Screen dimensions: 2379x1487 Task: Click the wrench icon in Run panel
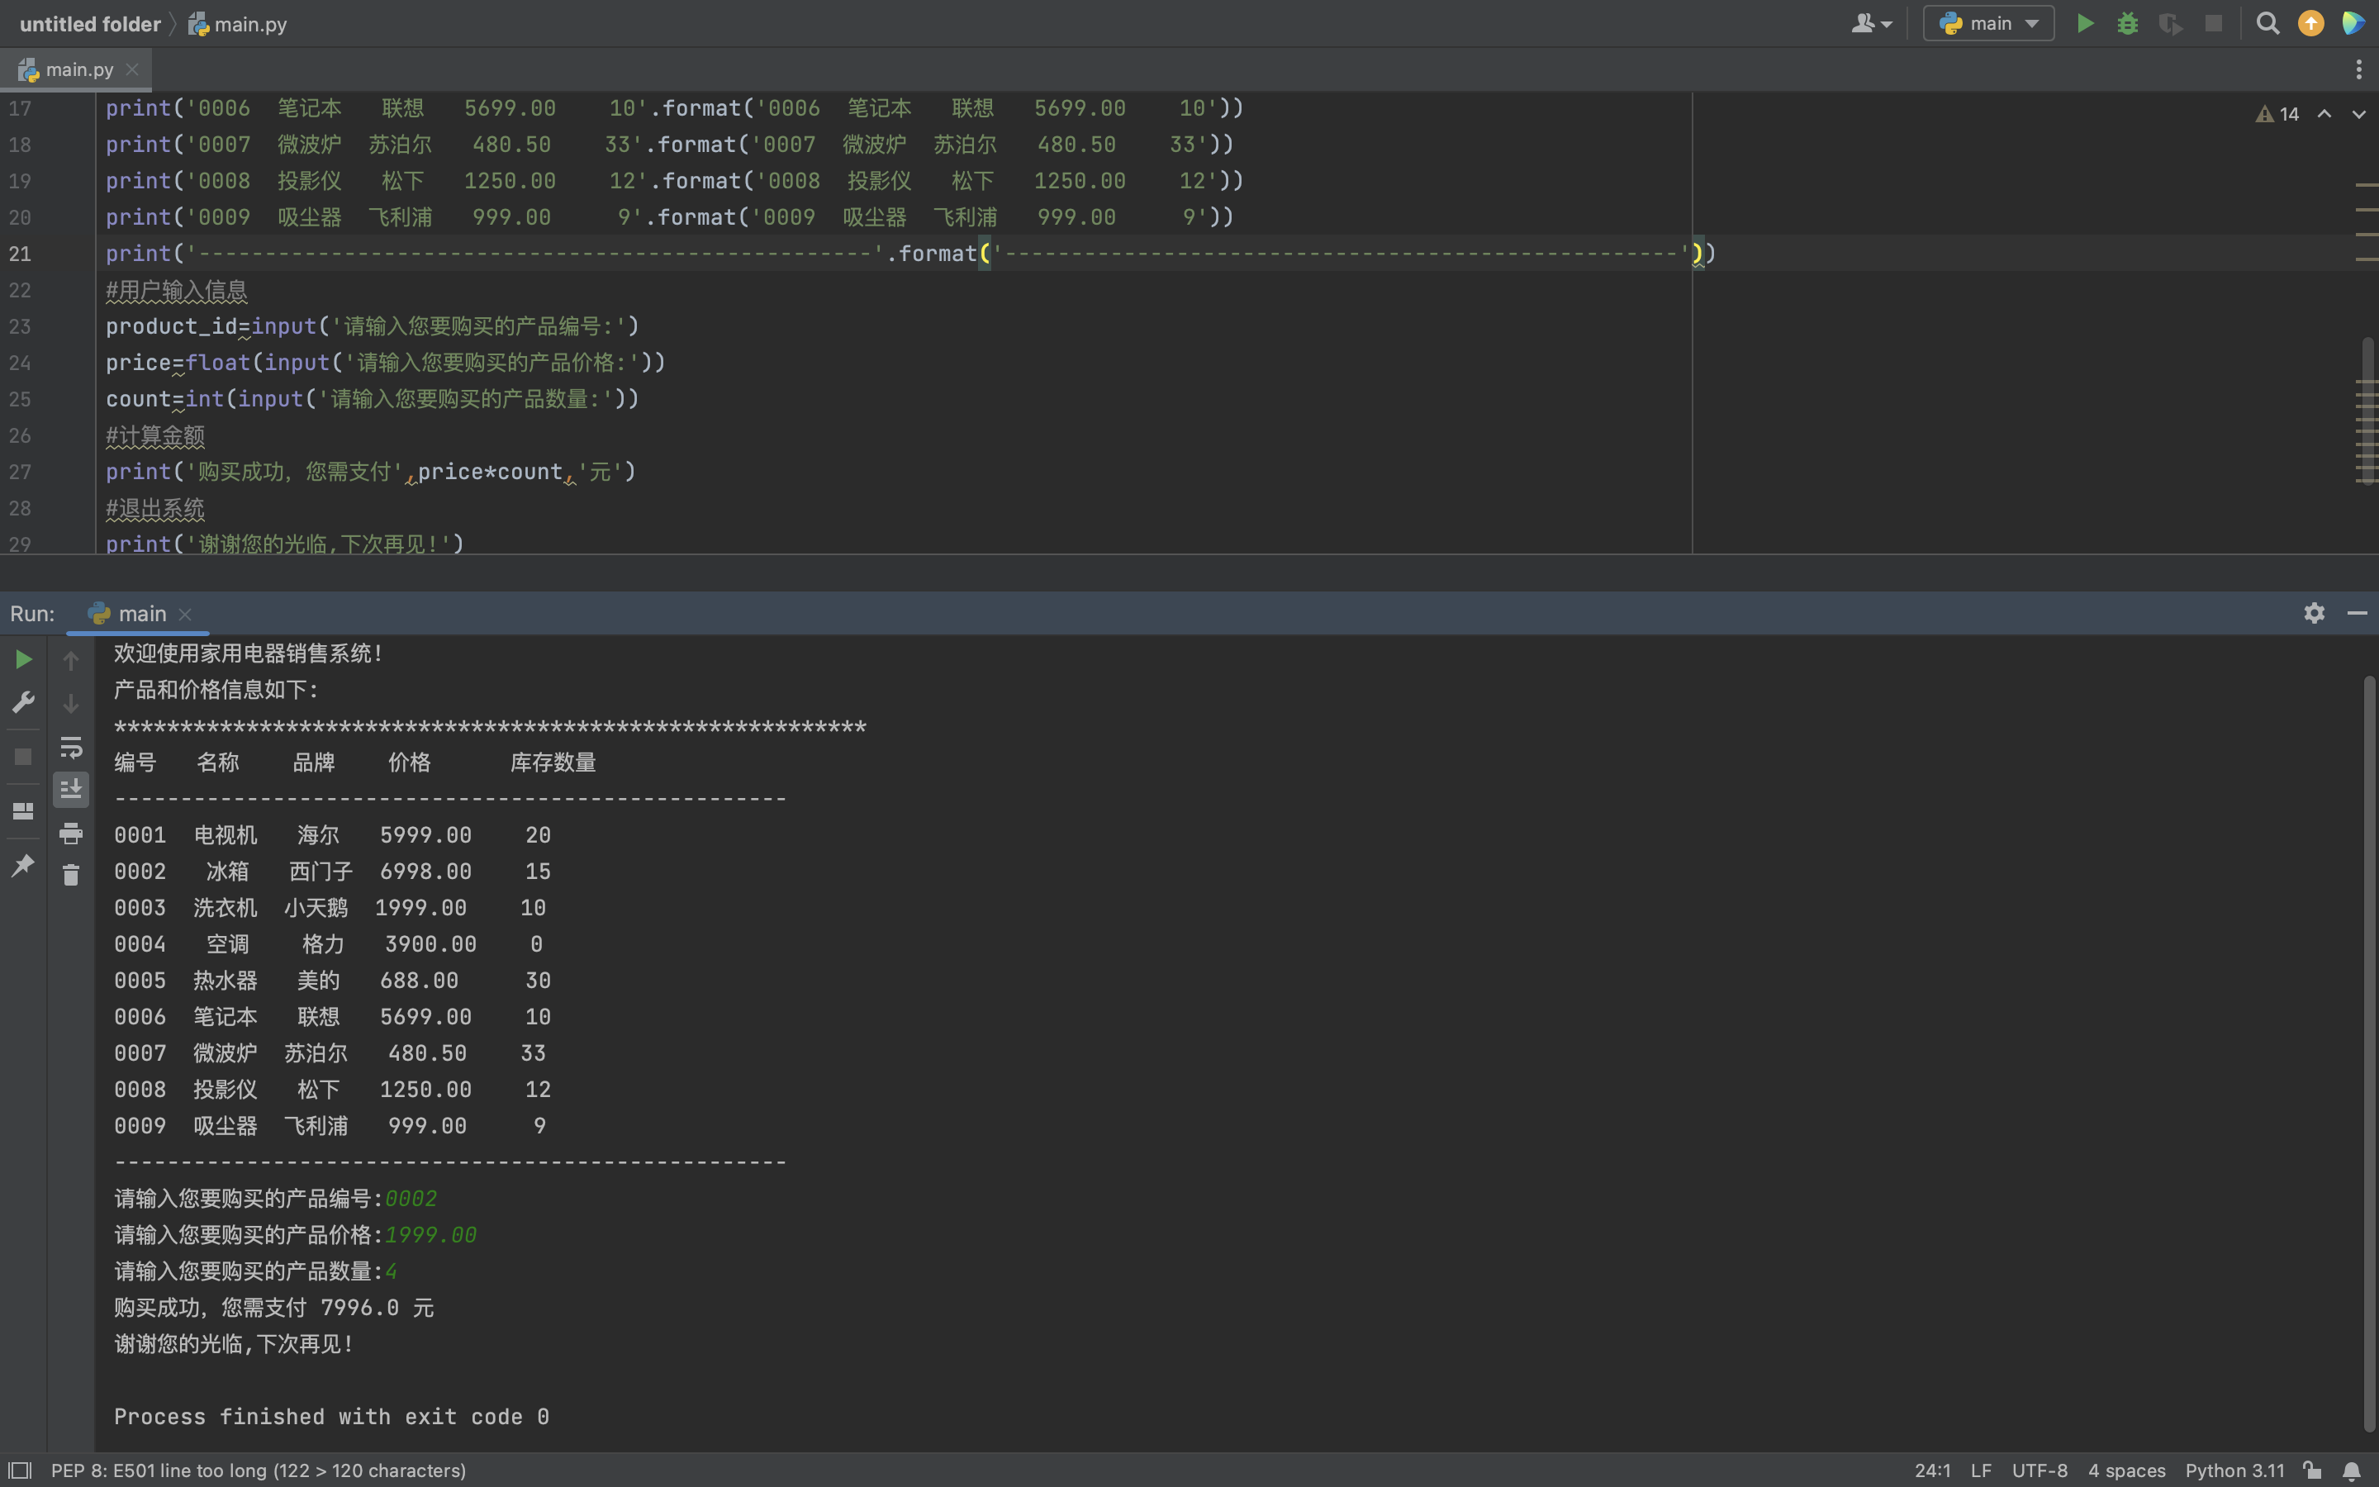[24, 702]
